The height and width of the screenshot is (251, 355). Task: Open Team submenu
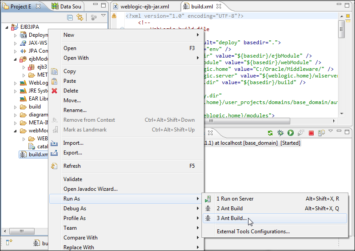click(126, 228)
